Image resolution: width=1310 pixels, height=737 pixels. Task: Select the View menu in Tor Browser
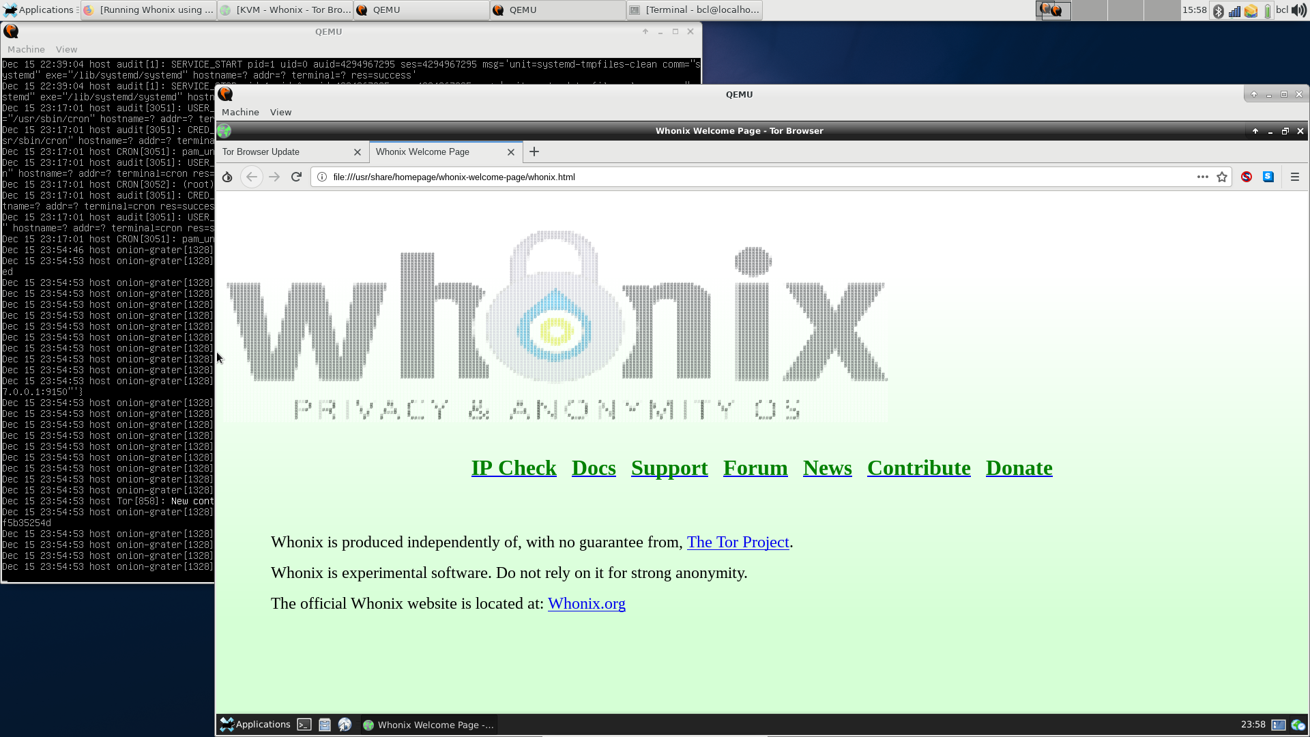click(280, 112)
